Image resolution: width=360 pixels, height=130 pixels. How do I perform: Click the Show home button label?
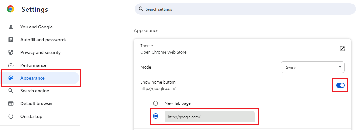pos(158,82)
